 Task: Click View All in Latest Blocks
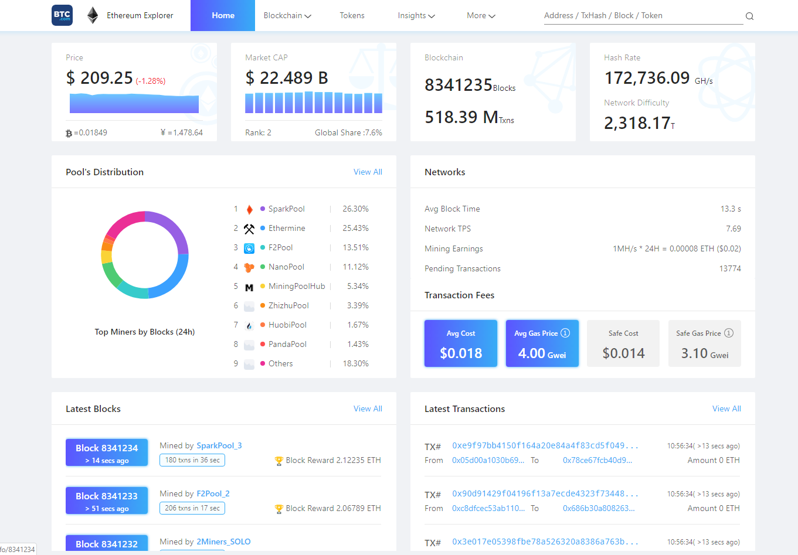pos(368,408)
